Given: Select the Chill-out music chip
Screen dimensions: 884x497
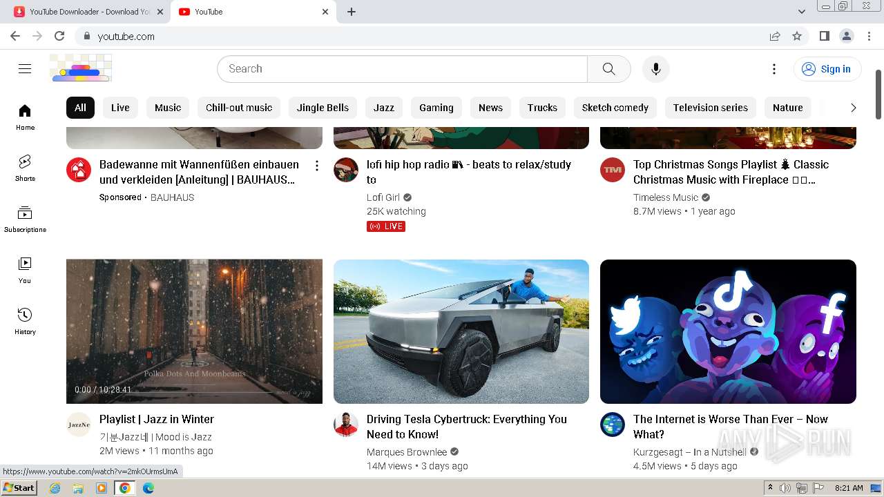Looking at the screenshot, I should (239, 108).
